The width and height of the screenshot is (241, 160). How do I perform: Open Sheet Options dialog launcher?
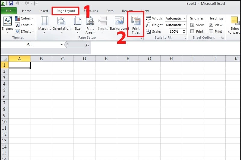point(222,38)
